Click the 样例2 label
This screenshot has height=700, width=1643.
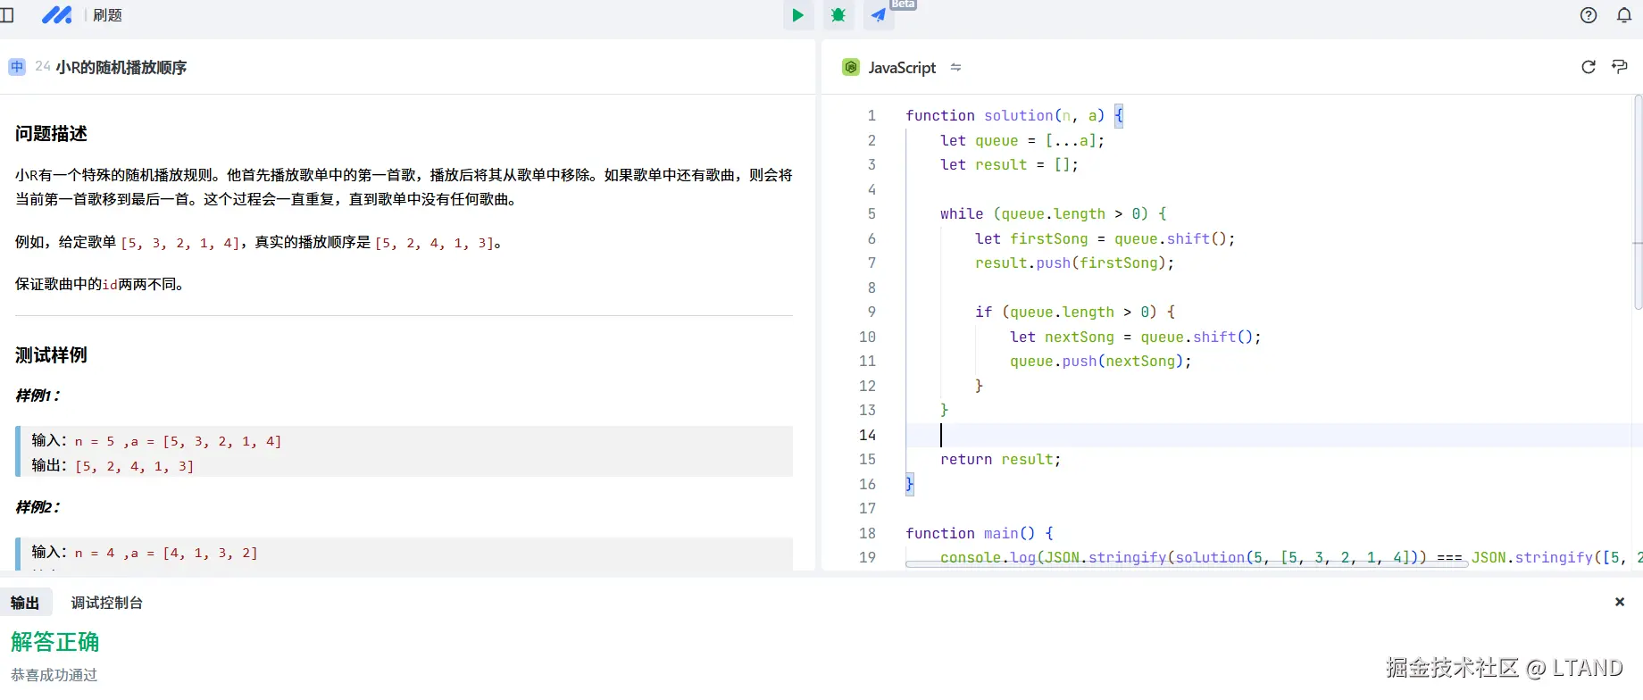[38, 507]
